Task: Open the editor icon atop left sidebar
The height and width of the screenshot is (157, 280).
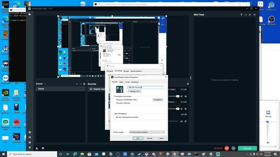Action: (30, 14)
